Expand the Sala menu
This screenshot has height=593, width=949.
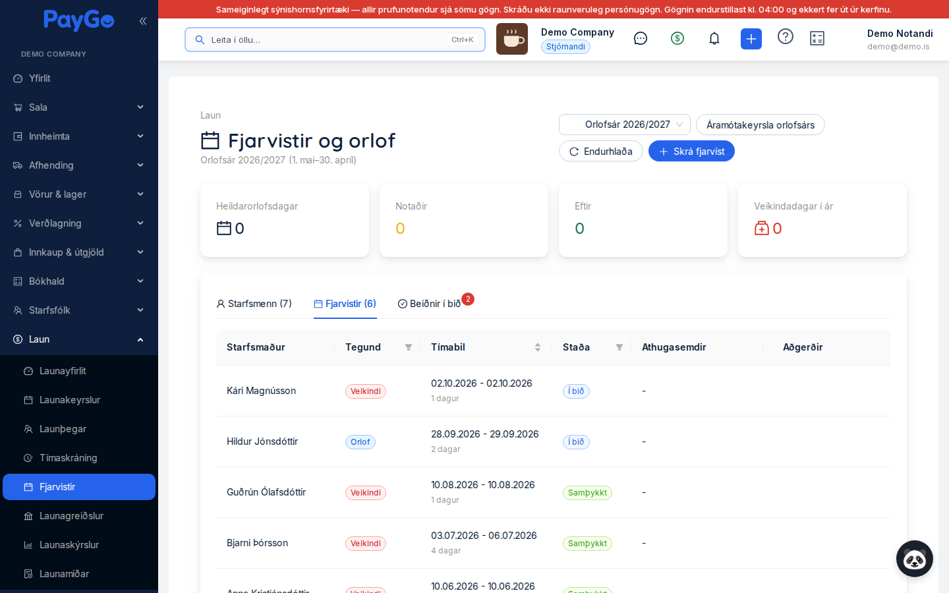click(x=79, y=107)
